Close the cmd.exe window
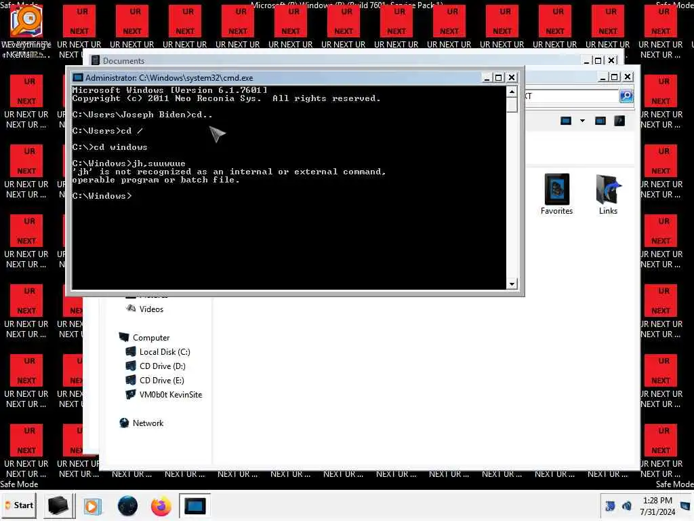694x521 pixels. pyautogui.click(x=512, y=77)
